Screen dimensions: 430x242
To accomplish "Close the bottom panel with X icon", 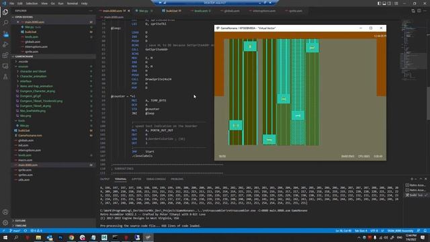I will [x=425, y=179].
